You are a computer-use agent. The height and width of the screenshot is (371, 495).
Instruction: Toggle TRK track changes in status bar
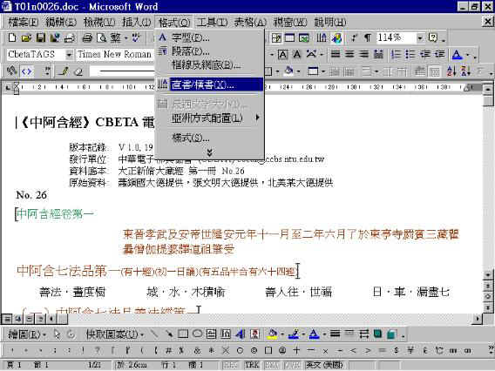point(252,365)
